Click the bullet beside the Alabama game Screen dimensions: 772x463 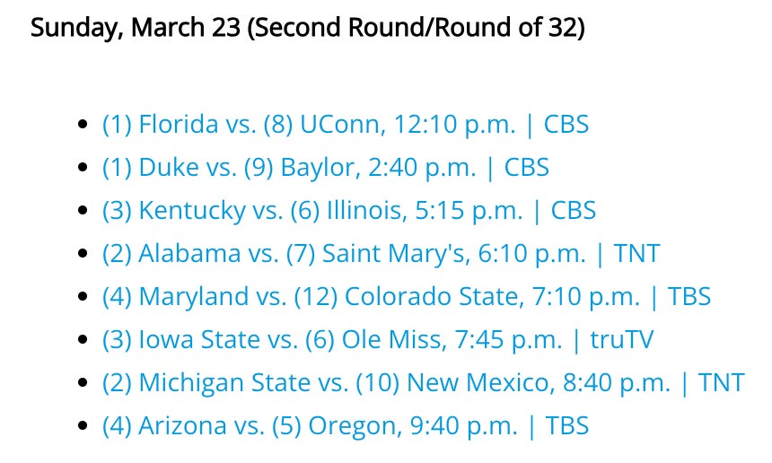click(x=83, y=254)
